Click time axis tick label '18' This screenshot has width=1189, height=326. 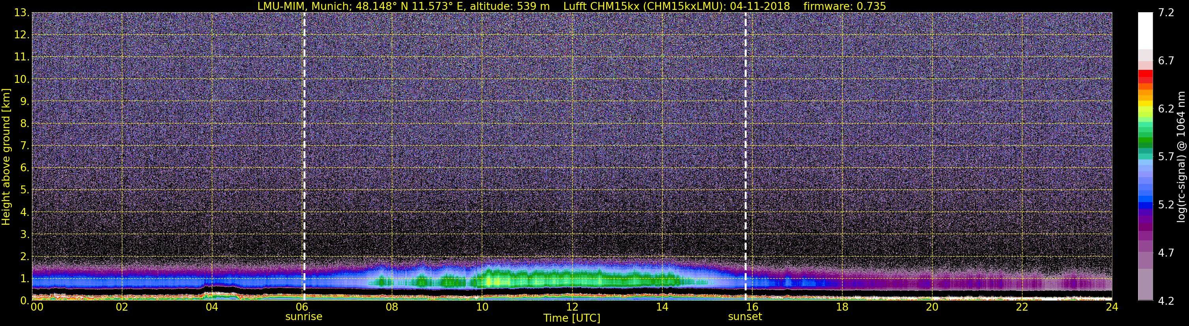pos(842,307)
